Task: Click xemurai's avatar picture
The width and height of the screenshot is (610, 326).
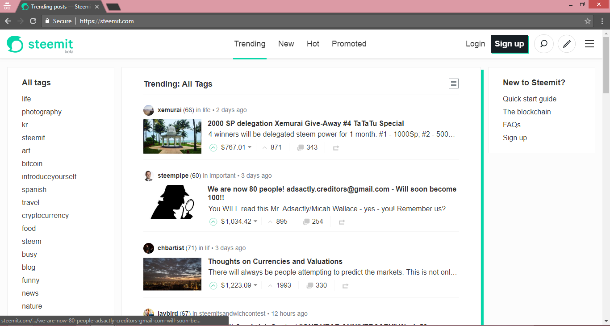Action: [x=149, y=110]
